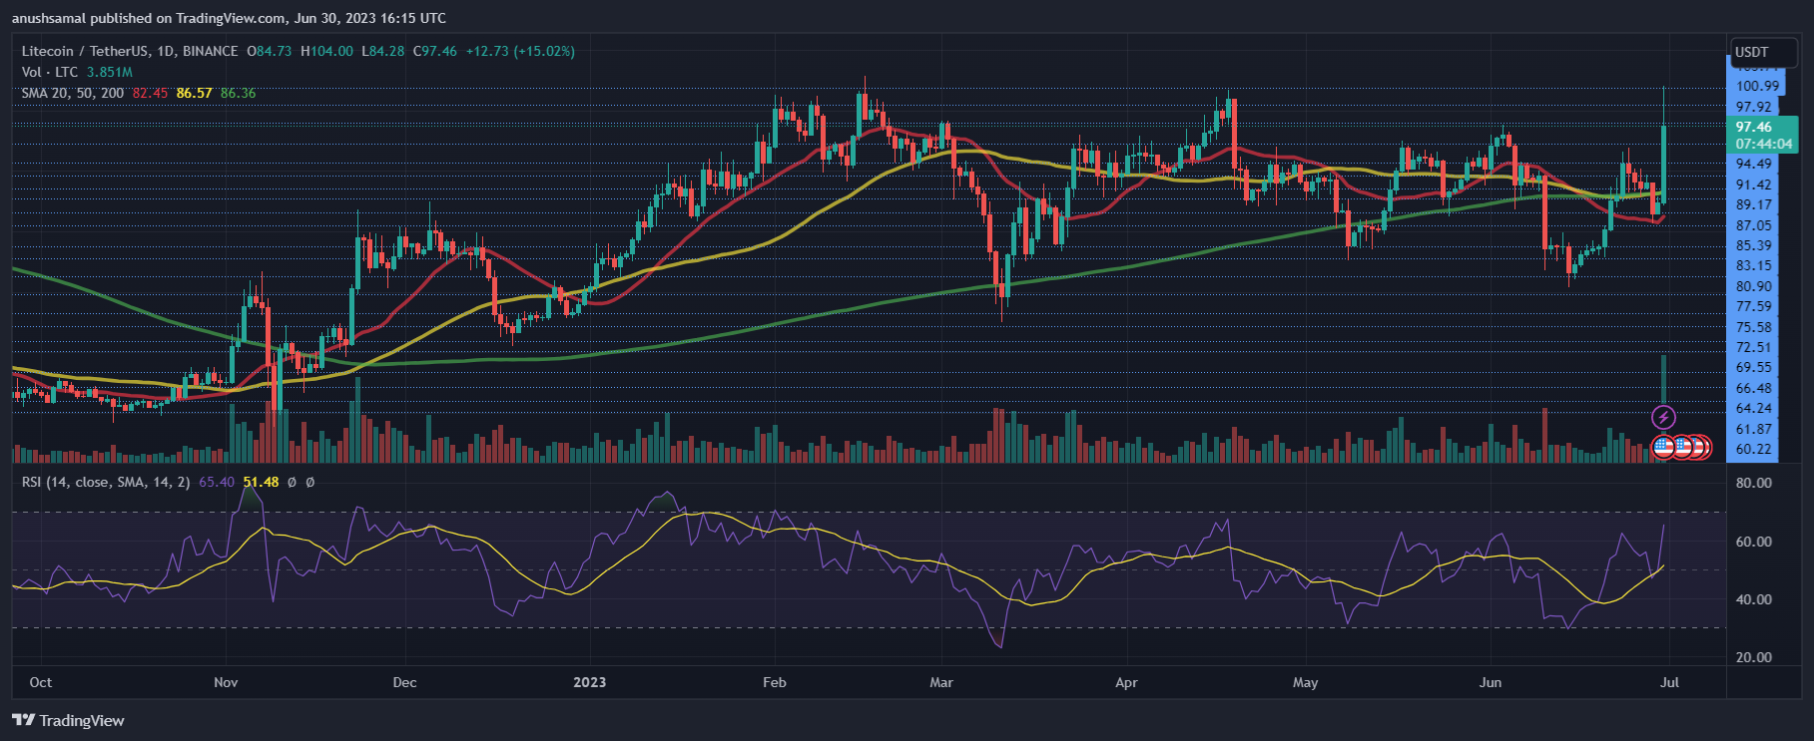The height and width of the screenshot is (741, 1814).
Task: Click the red SMA 20 value 82.45
Action: tap(150, 93)
